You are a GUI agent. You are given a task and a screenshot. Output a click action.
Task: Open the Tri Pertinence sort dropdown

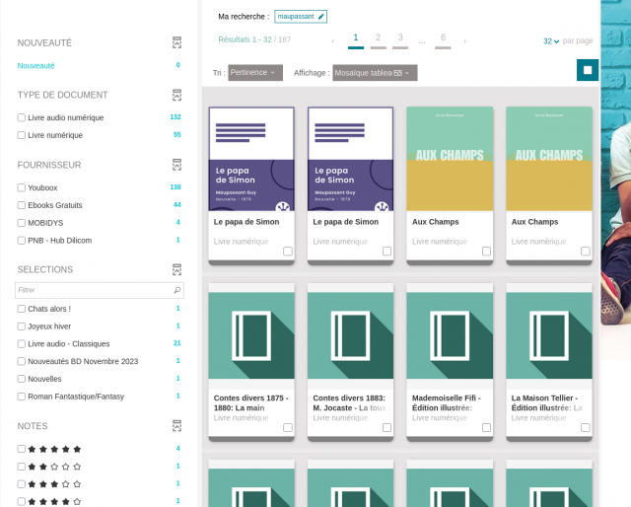[255, 73]
